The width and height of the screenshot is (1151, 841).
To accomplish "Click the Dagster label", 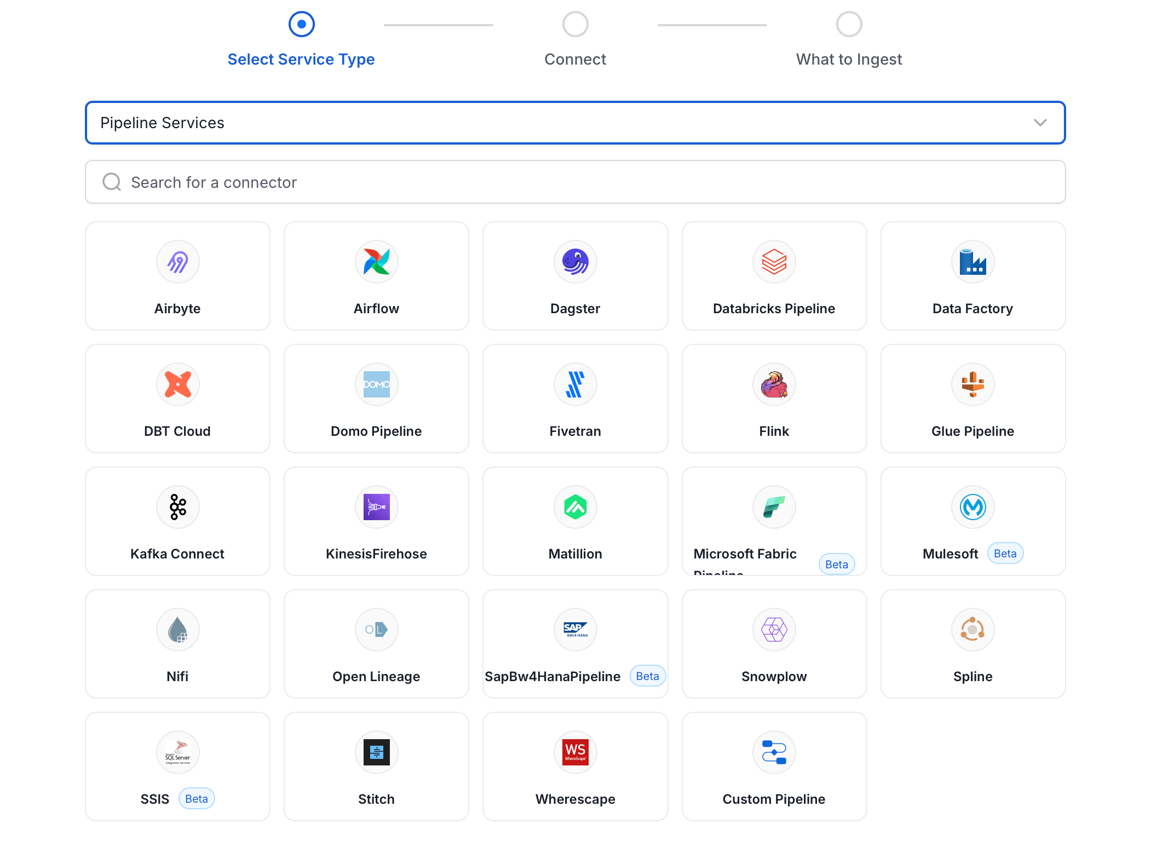I will (575, 309).
